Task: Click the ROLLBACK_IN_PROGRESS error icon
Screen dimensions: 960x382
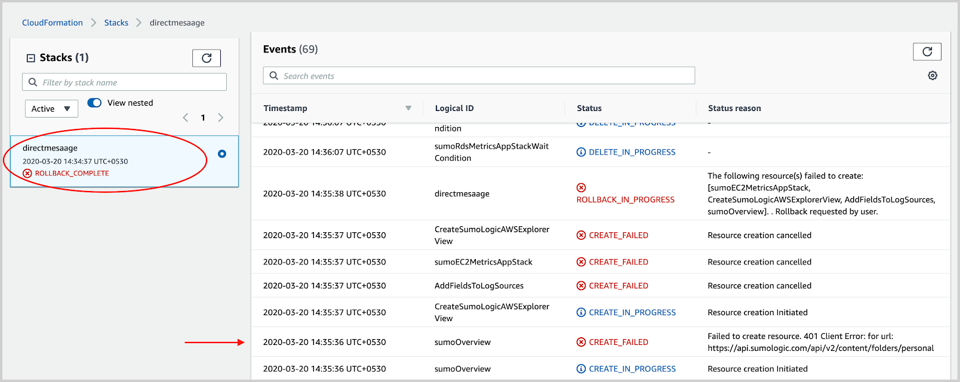Action: click(x=581, y=187)
